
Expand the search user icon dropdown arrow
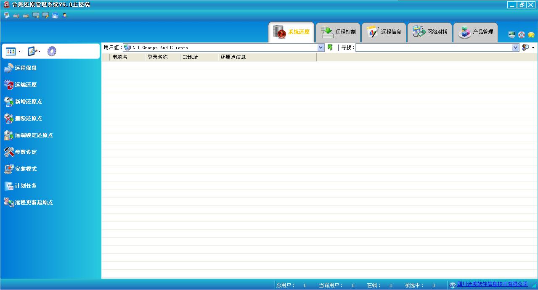[533, 48]
